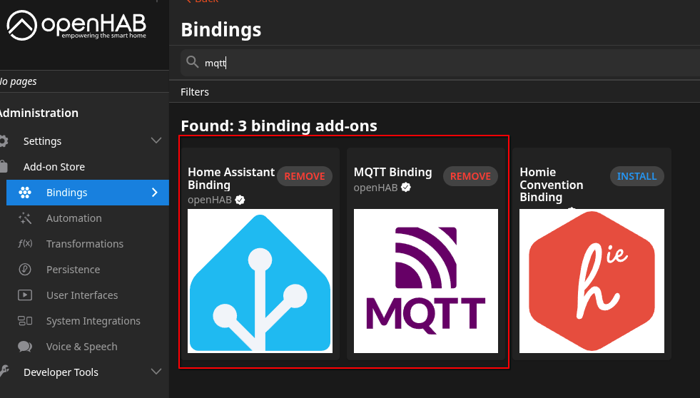This screenshot has height=398, width=700.
Task: Click the Automation wand icon
Action: pyautogui.click(x=25, y=218)
